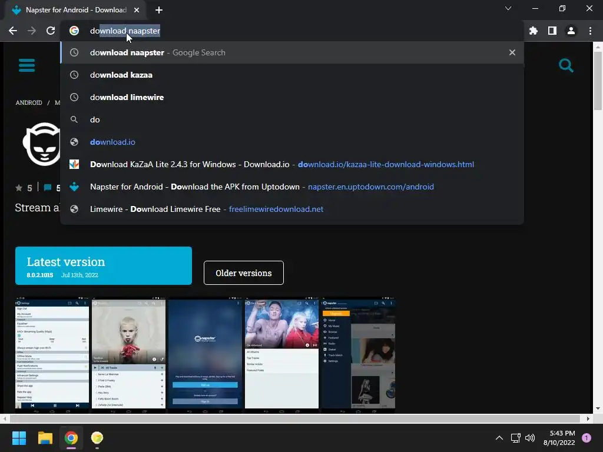The width and height of the screenshot is (603, 452).
Task: Remove the download naapster suggestion
Action: pos(512,52)
